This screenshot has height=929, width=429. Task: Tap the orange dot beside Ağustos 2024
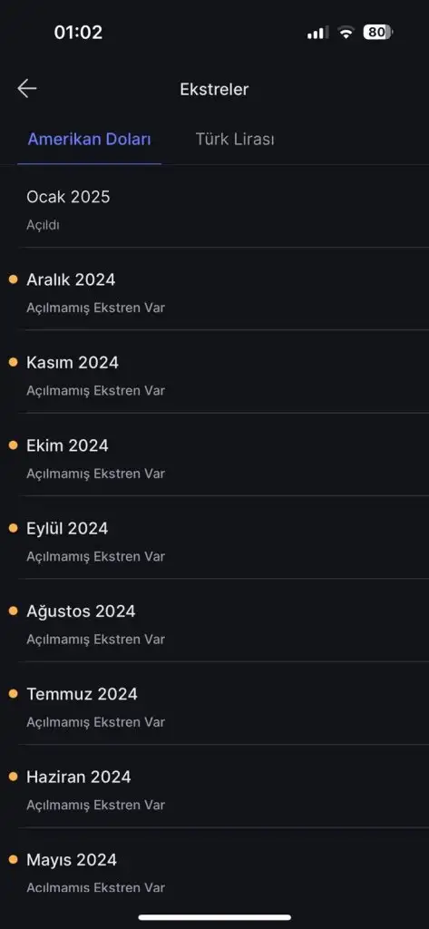[13, 611]
